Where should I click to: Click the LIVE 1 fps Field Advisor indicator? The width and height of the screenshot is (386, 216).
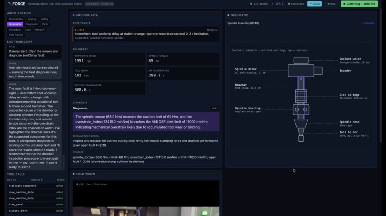(92, 184)
